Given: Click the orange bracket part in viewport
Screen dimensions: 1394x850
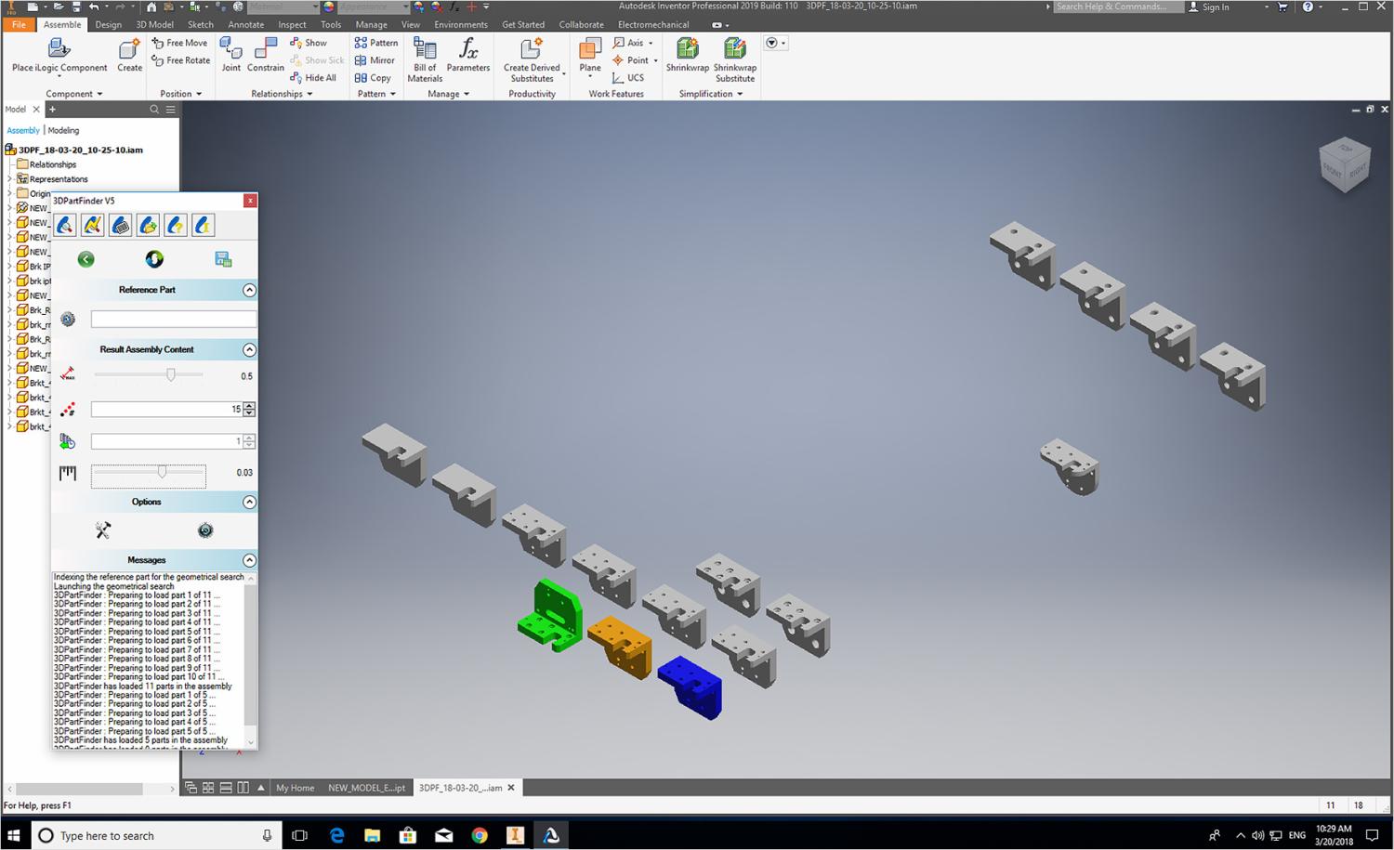Looking at the screenshot, I should click(x=620, y=646).
